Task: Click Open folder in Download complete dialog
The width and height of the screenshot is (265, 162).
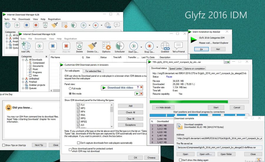Action: coord(226,154)
